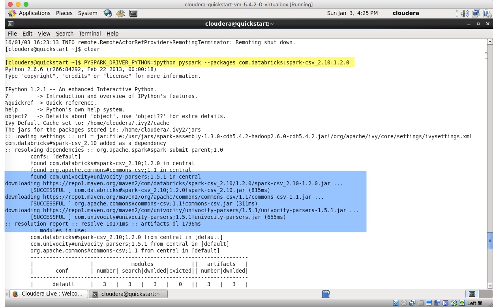This screenshot has width=493, height=307.
Task: Click the highlighted PYSPARK_DRIVER_PYTHON command line
Action: (177, 62)
